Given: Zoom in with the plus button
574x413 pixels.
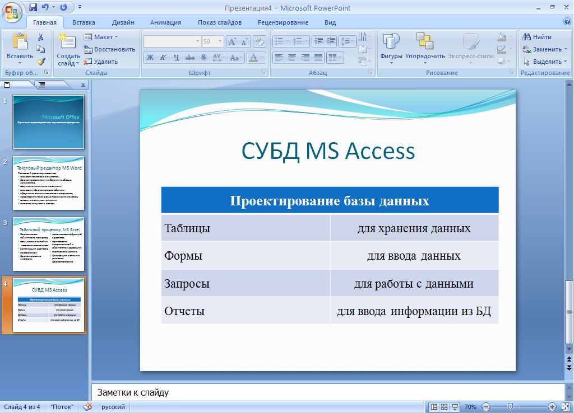Looking at the screenshot, I should pyautogui.click(x=552, y=407).
